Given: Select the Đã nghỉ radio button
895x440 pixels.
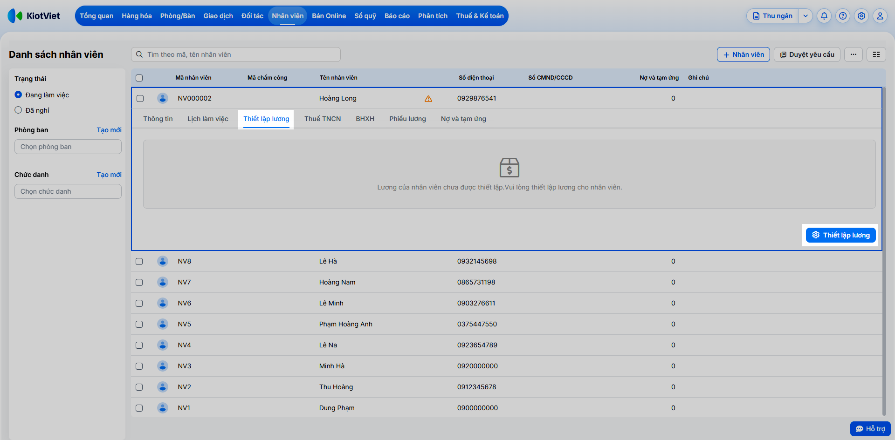Looking at the screenshot, I should (x=18, y=110).
